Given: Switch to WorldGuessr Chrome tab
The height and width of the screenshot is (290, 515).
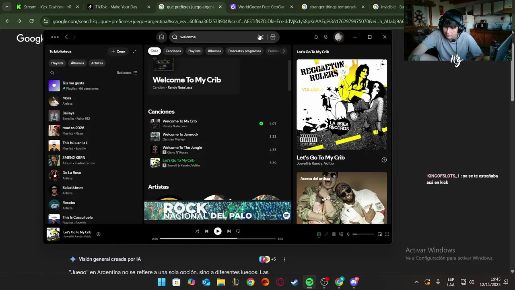Looking at the screenshot, I should click(261, 7).
